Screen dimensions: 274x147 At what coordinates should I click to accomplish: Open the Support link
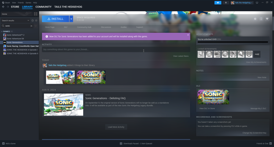[140, 27]
